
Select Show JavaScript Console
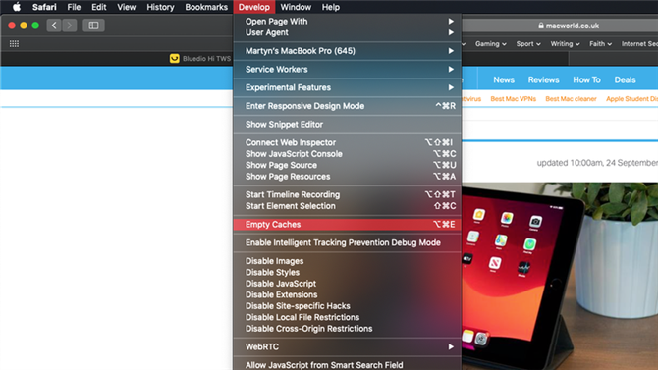[x=348, y=154]
